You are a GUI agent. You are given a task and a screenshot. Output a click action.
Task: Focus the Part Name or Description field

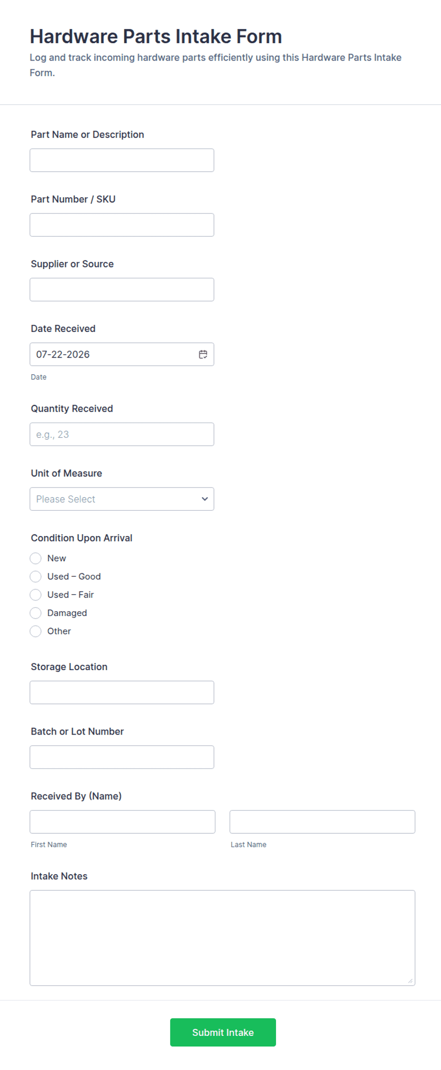point(122,160)
